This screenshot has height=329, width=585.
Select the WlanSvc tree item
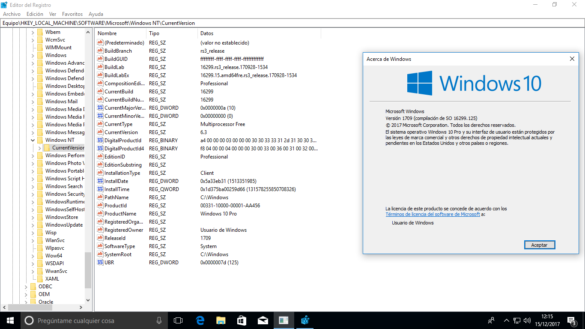(55, 240)
